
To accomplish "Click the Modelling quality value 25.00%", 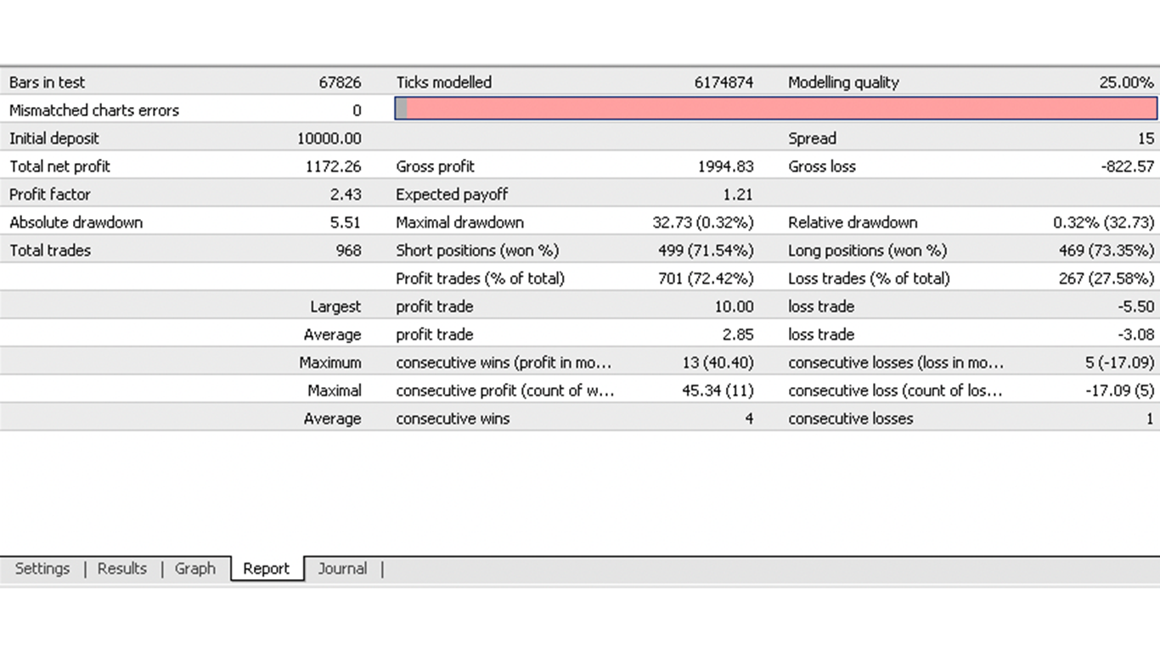I will point(1127,82).
